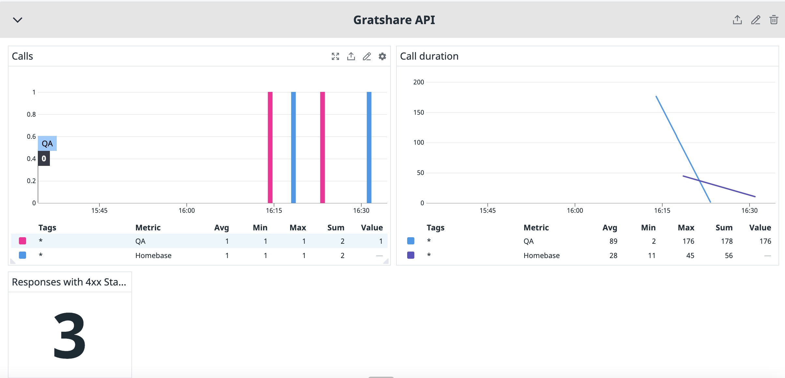Sort Call duration legend by Avg header
The height and width of the screenshot is (378, 785).
pos(610,227)
